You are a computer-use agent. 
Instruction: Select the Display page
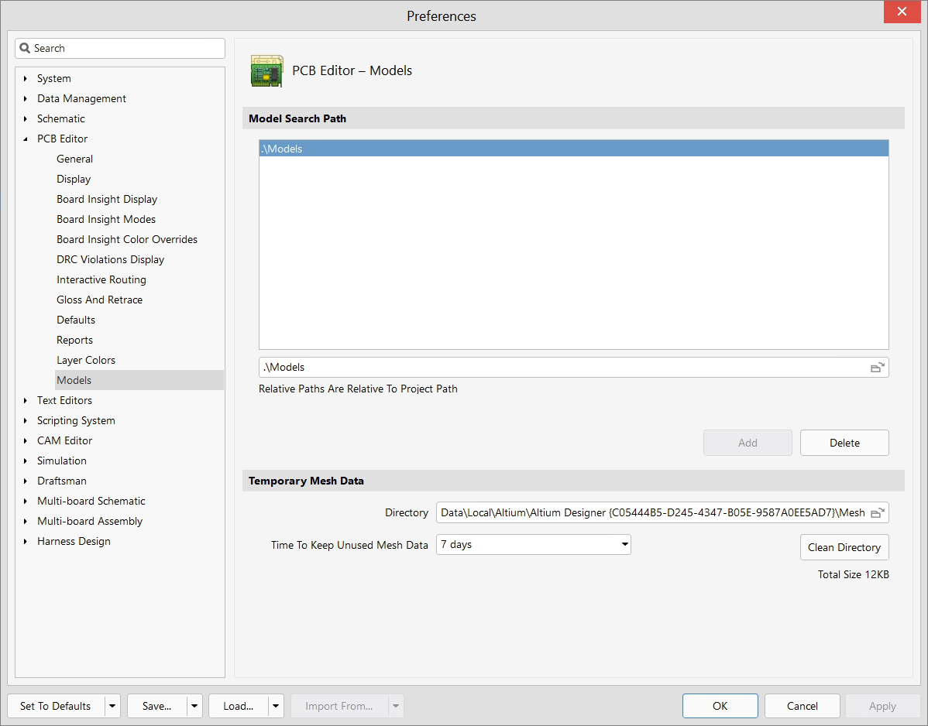[74, 179]
